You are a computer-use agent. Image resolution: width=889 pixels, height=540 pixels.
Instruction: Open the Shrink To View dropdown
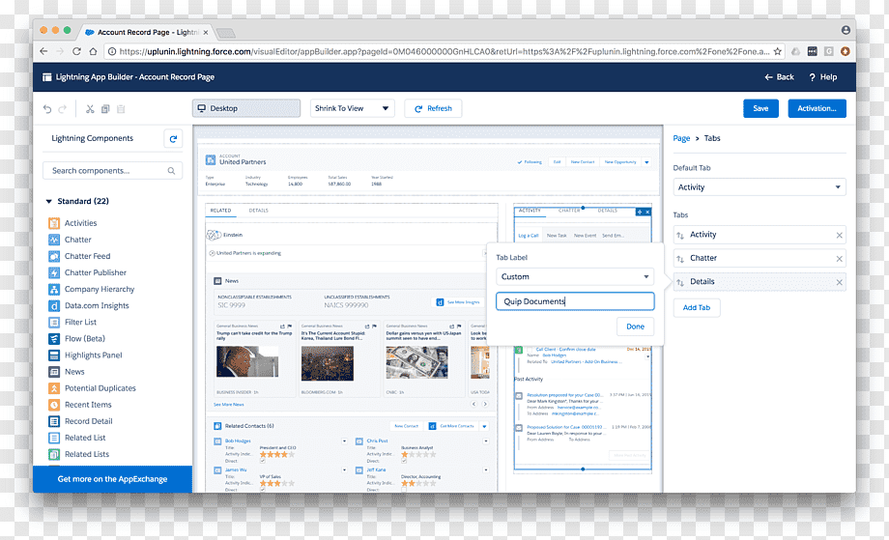tap(353, 108)
